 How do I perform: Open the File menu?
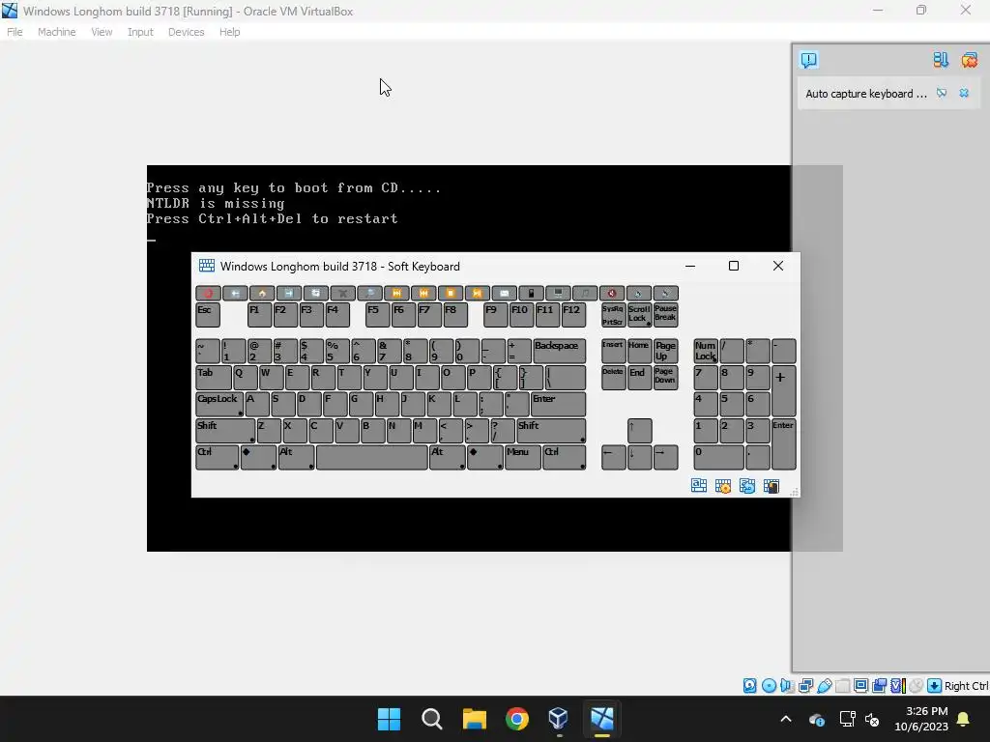click(x=15, y=32)
